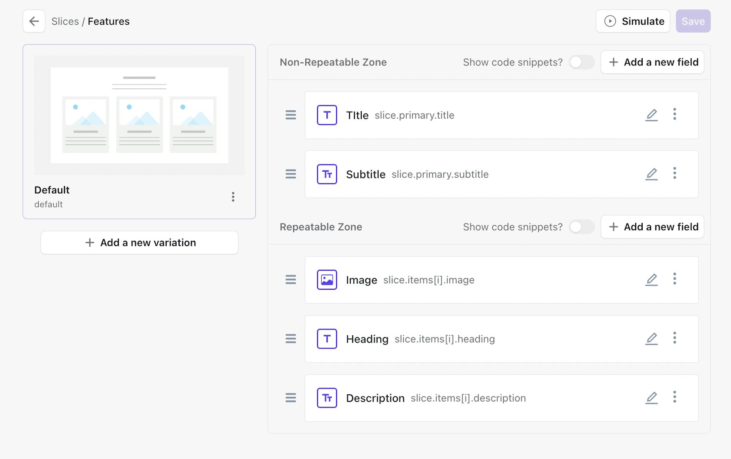Click Add a new variation
Image resolution: width=731 pixels, height=459 pixels.
pos(139,242)
